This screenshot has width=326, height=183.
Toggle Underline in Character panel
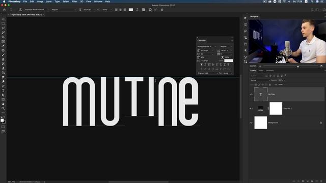[225, 65]
